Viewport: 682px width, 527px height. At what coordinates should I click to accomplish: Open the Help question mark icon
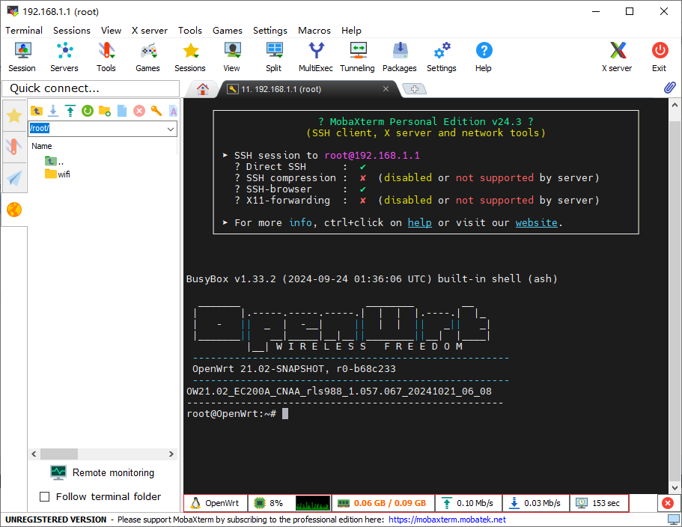(x=484, y=57)
